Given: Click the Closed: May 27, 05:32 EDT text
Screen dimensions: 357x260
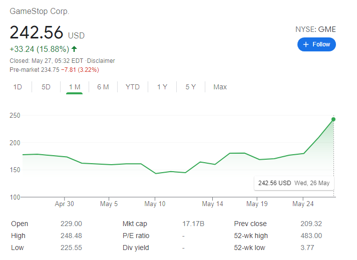Looking at the screenshot, I should coord(46,61).
